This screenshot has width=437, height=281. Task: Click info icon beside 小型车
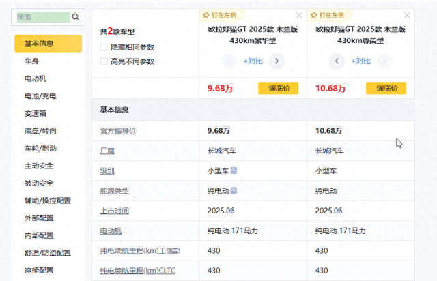click(234, 171)
